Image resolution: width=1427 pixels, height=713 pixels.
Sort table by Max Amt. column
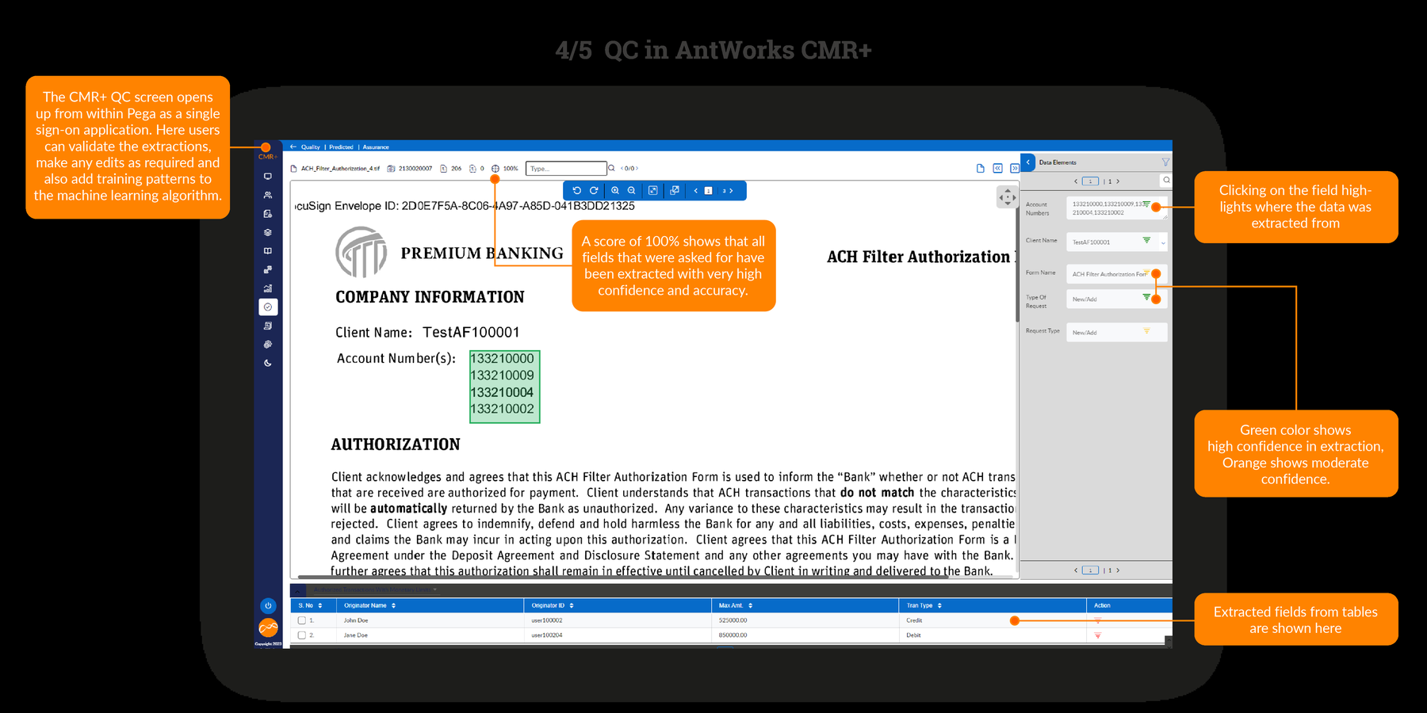pos(750,605)
